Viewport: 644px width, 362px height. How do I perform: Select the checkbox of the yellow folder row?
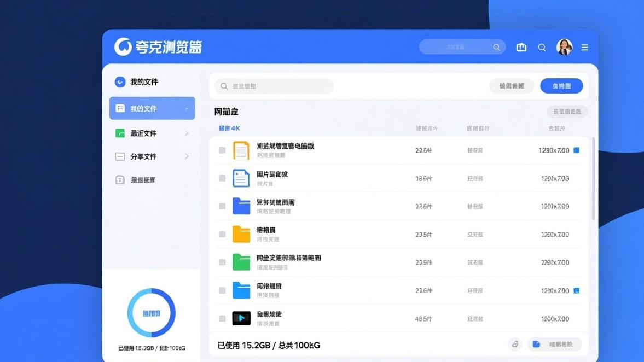click(222, 234)
